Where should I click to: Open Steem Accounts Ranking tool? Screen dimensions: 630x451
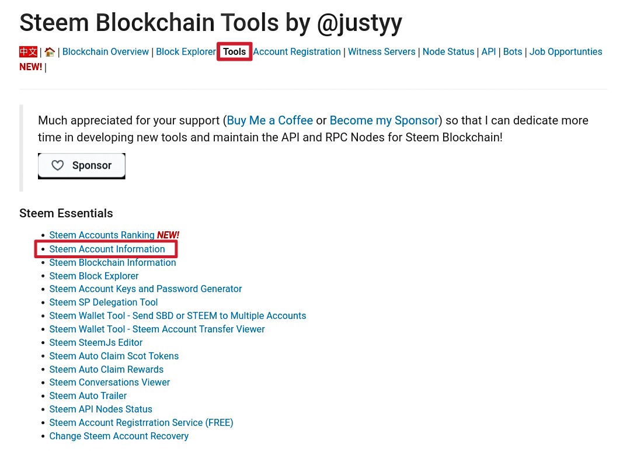[x=102, y=235]
